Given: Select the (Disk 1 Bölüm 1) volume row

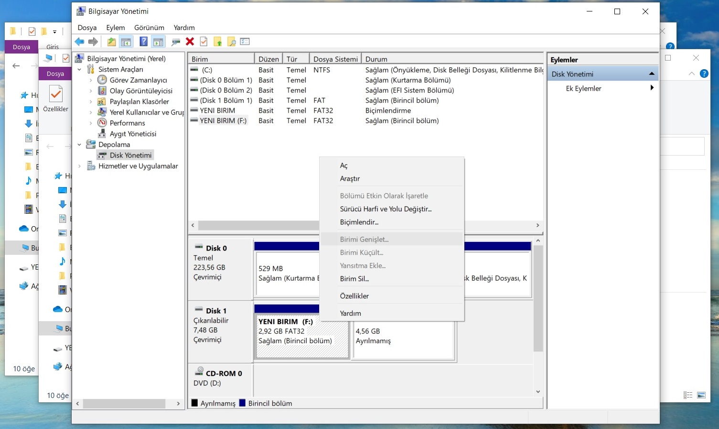Looking at the screenshot, I should point(365,100).
